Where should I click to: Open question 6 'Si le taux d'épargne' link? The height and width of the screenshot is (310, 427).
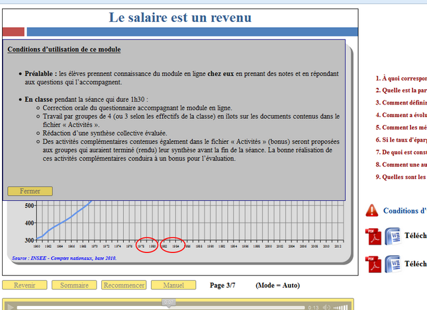pos(401,140)
